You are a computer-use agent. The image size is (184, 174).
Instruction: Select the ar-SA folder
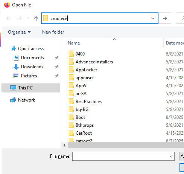tap(81, 94)
